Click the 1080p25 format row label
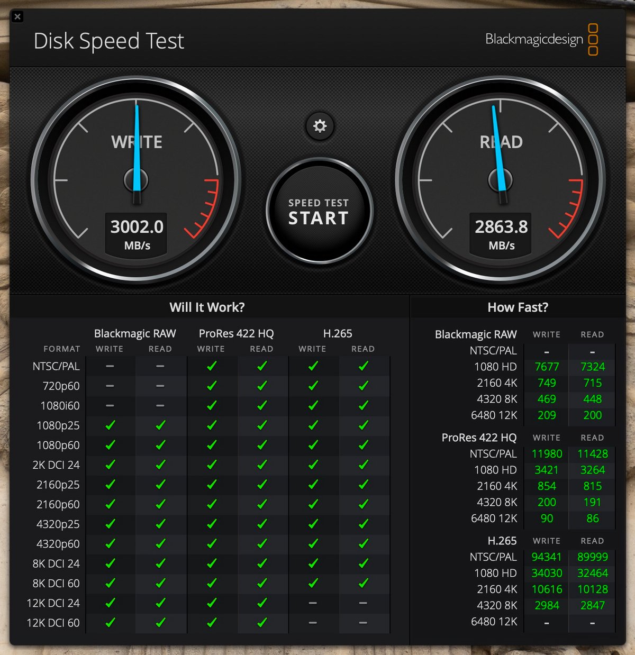 coord(58,425)
